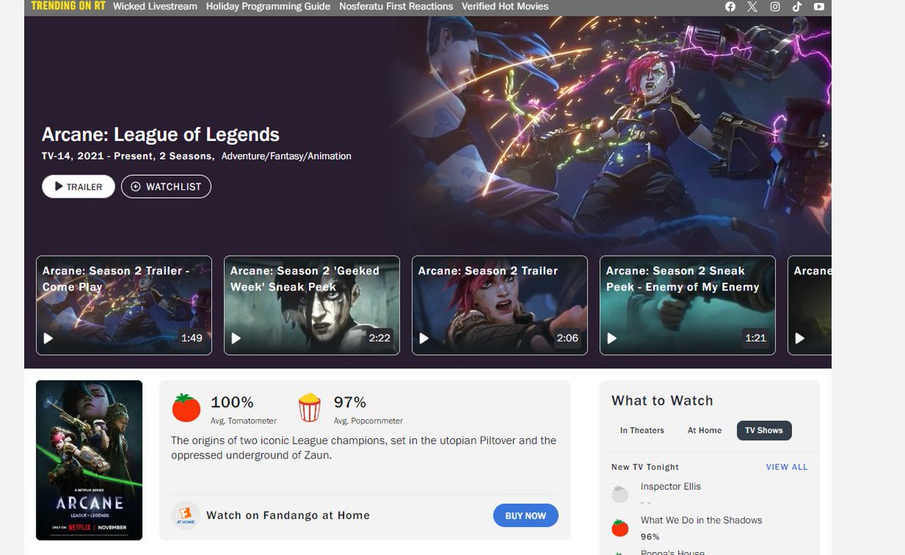Click the red tomato Tomatometer icon
This screenshot has height=555, width=905.
(186, 408)
